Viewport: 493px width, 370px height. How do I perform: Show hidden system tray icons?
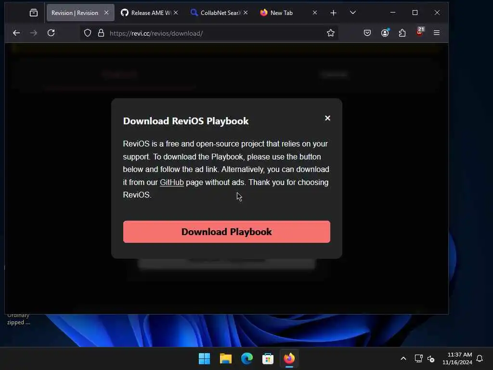(x=403, y=358)
